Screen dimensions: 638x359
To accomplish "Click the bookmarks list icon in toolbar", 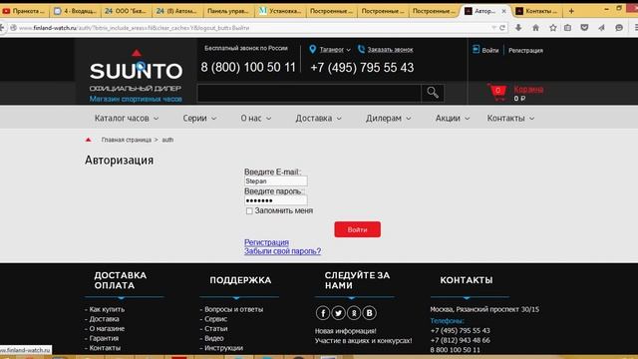I will 567,28.
